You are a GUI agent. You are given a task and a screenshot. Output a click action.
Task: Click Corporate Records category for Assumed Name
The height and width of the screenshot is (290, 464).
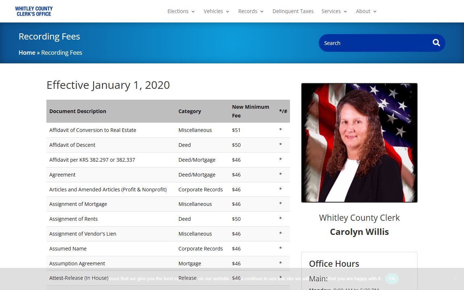tap(200, 249)
